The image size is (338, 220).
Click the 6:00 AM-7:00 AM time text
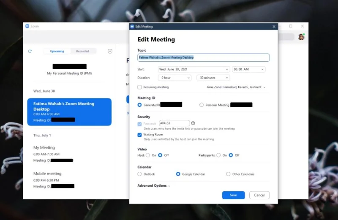tap(46, 154)
